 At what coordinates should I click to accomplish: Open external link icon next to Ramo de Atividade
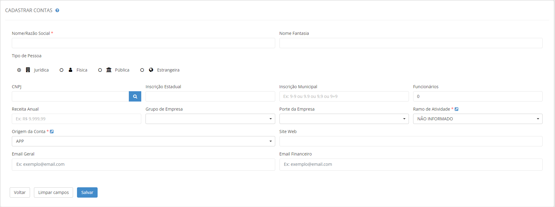456,109
